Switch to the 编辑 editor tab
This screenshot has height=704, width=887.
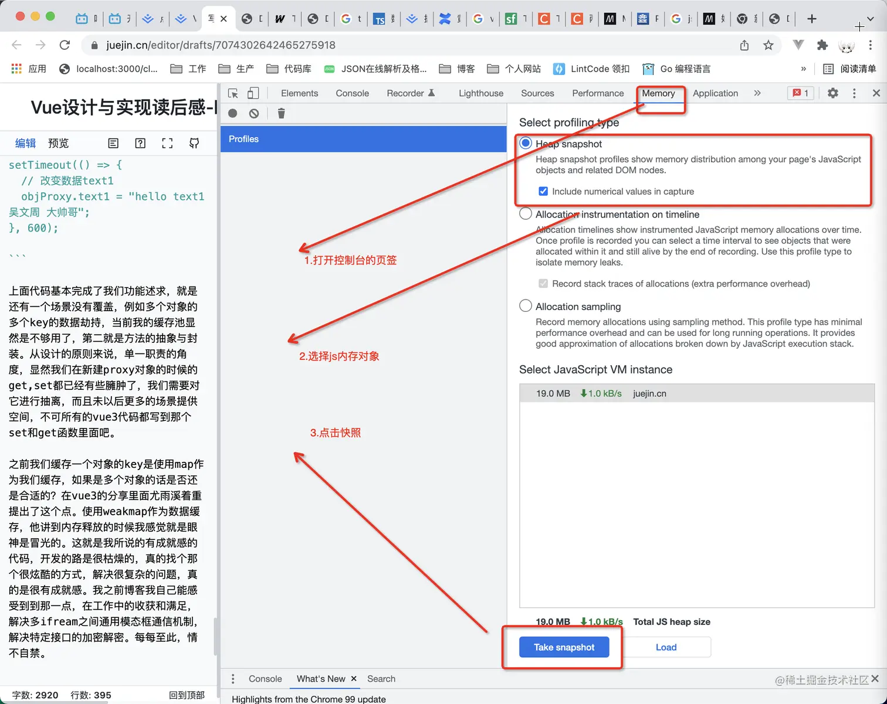point(25,143)
